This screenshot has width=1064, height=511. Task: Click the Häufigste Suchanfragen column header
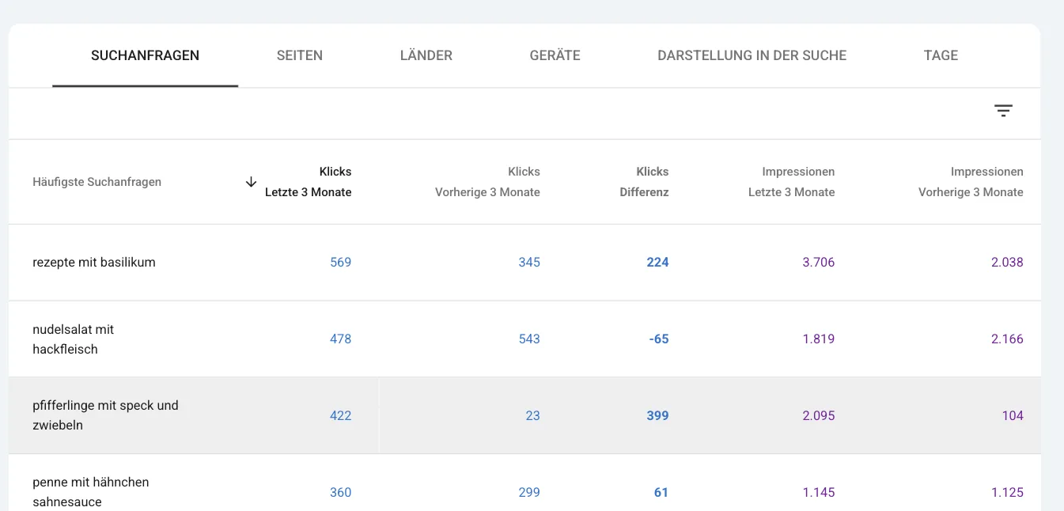pyautogui.click(x=97, y=182)
